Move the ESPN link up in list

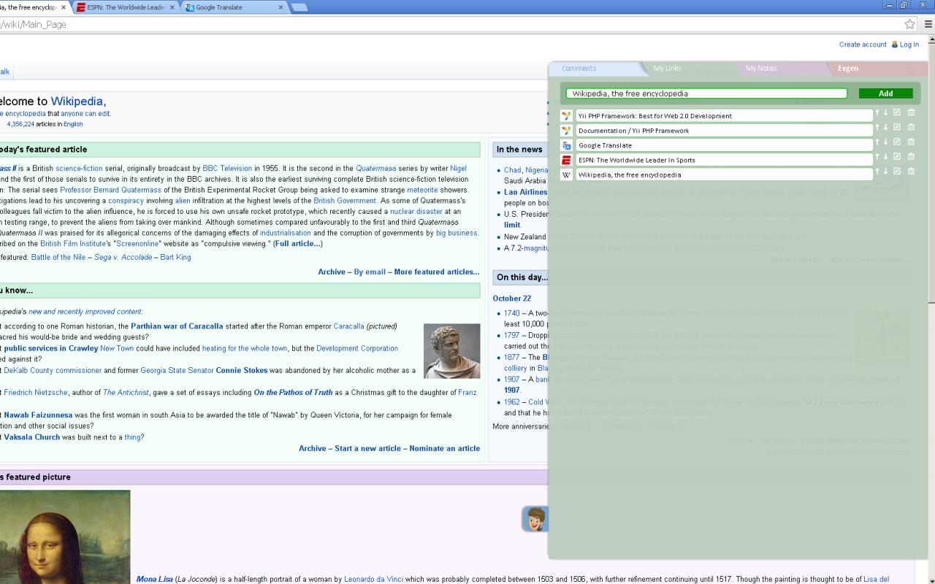click(877, 156)
